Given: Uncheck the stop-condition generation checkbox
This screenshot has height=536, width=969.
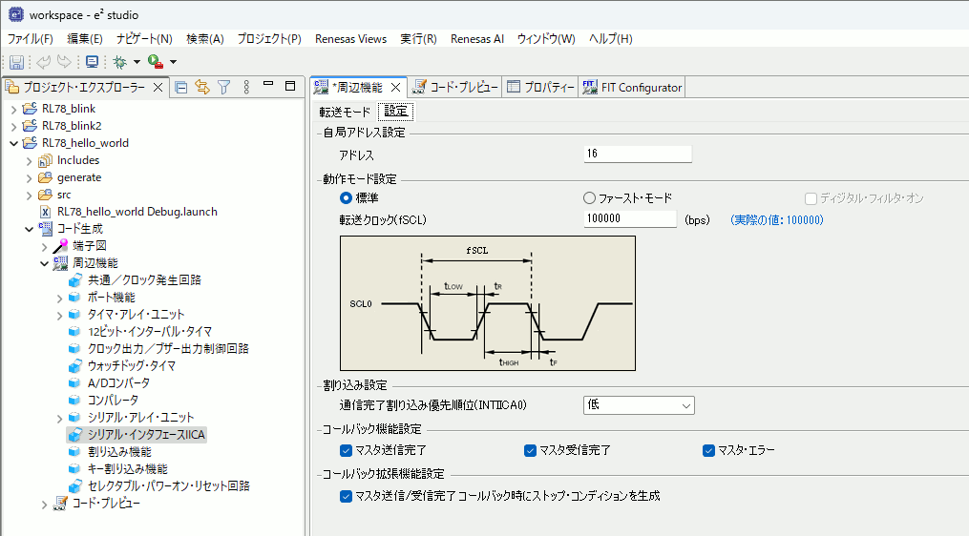Looking at the screenshot, I should pos(347,496).
